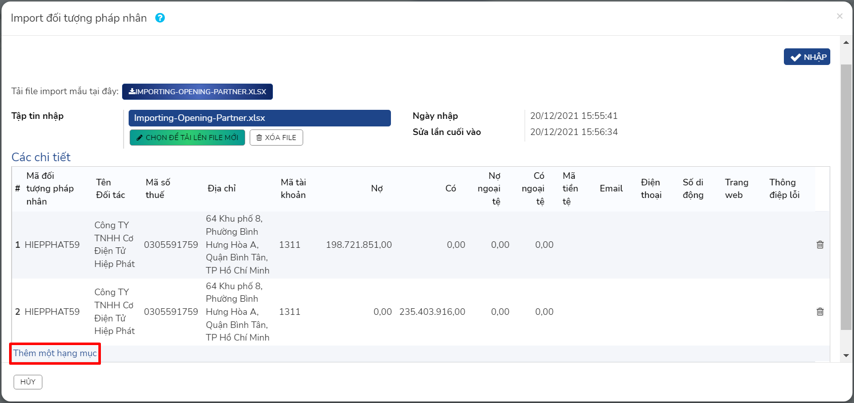
Task: Click the Địa chỉ column header
Action: (221, 188)
